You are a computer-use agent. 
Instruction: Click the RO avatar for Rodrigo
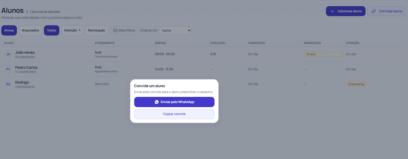pos(8,84)
